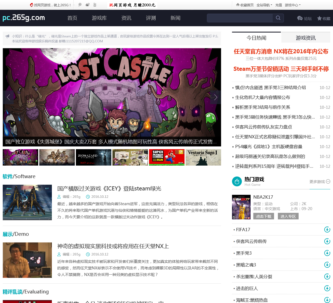Screen dimensions: 333x303
Task: Open news item 解析黑手党3结局与前作关系
Action: tap(263, 107)
